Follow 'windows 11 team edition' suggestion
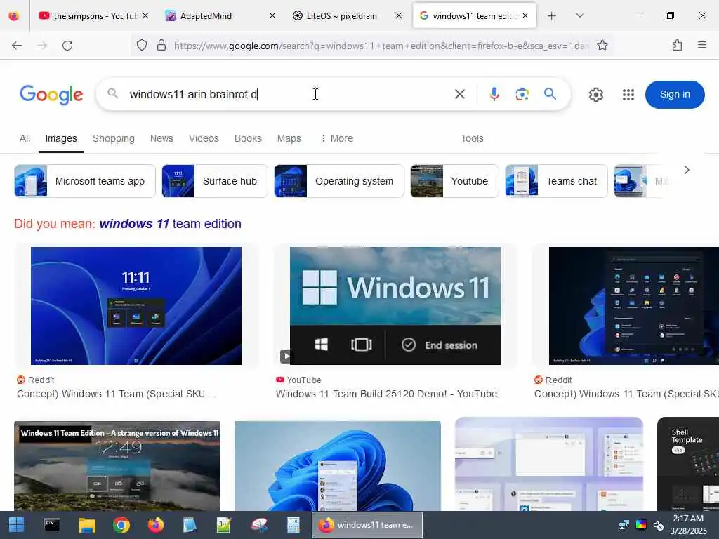 [x=170, y=224]
